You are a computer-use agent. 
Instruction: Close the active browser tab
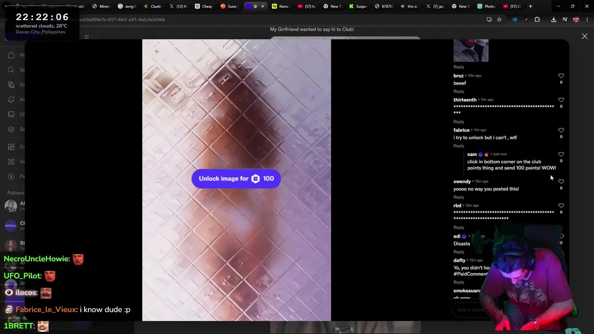(263, 6)
